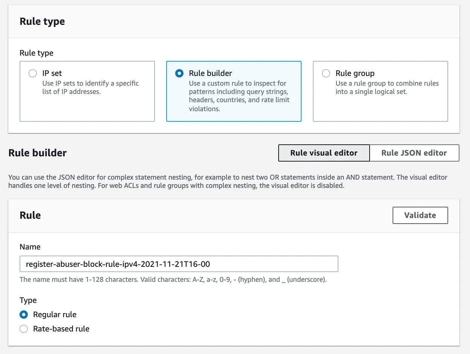Image resolution: width=470 pixels, height=354 pixels.
Task: Switch to the Rule visual editor tab
Action: (324, 153)
